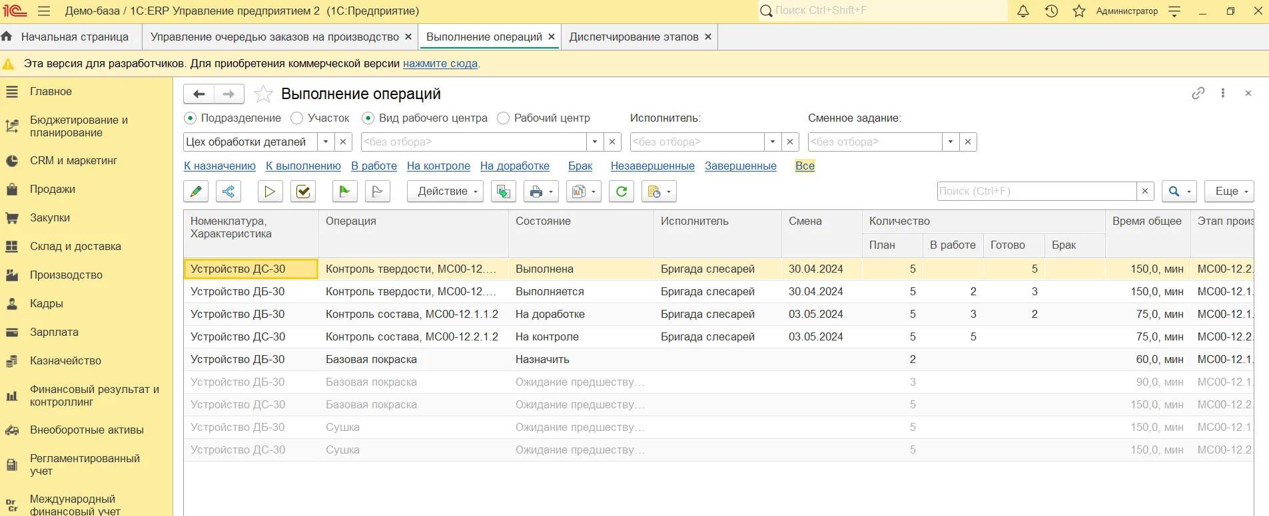
Task: Select the Участок radio button
Action: click(x=297, y=118)
